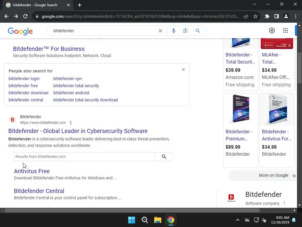Open bitdefender download suggestion
This screenshot has height=227, width=302.
pos(29,93)
